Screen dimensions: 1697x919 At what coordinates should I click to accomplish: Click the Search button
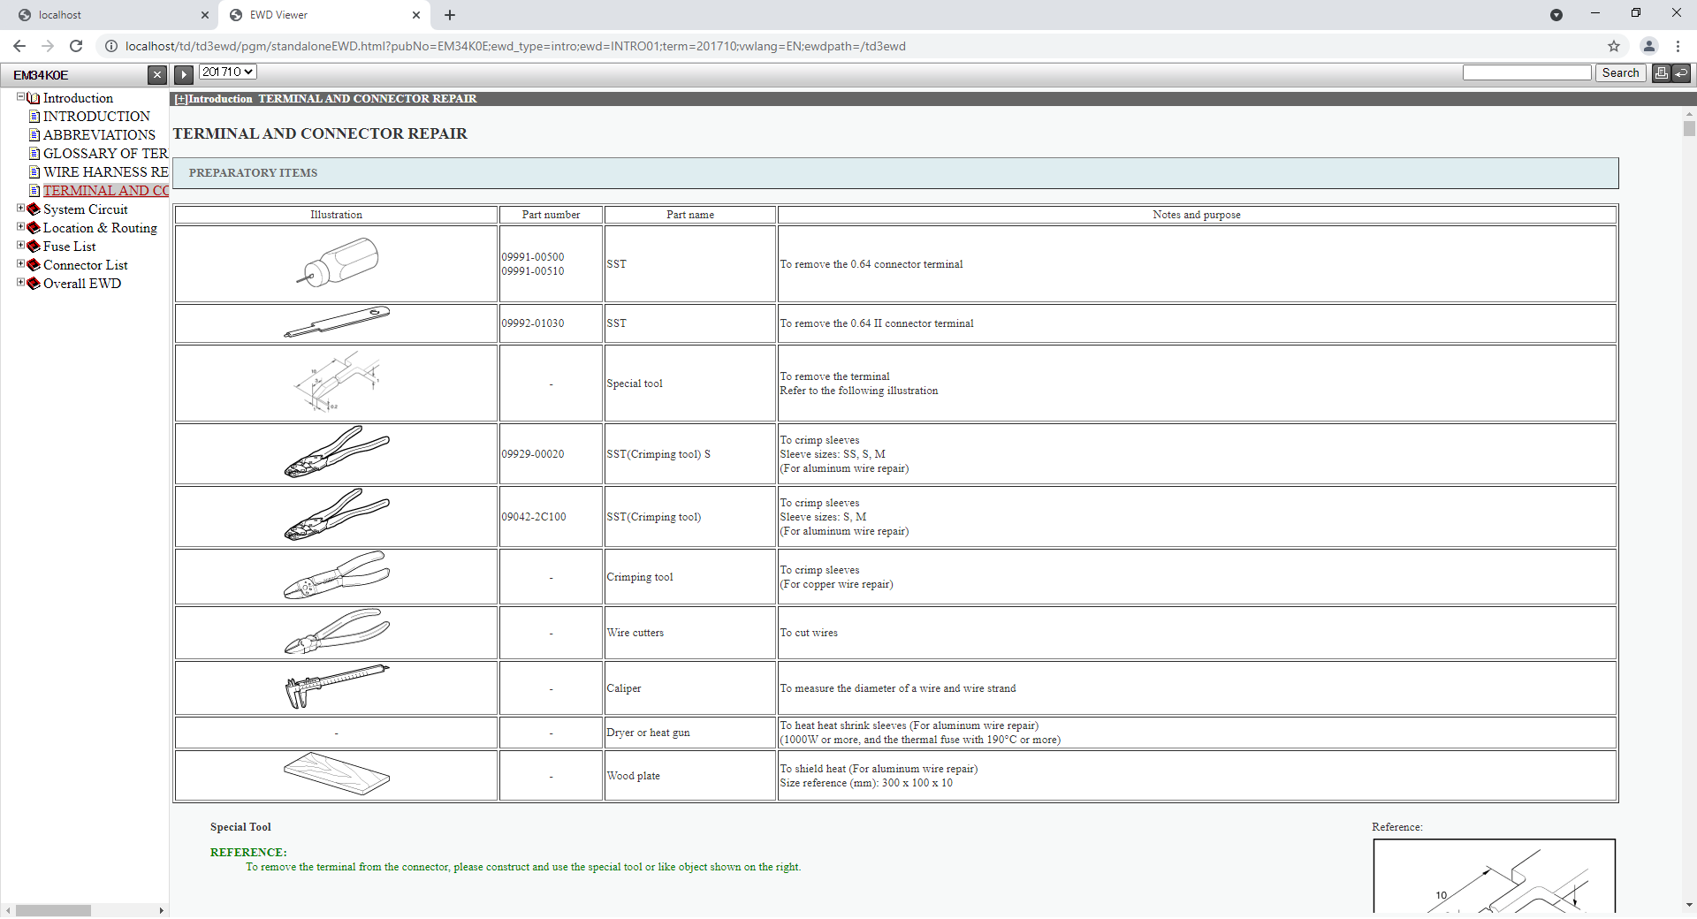(1620, 73)
